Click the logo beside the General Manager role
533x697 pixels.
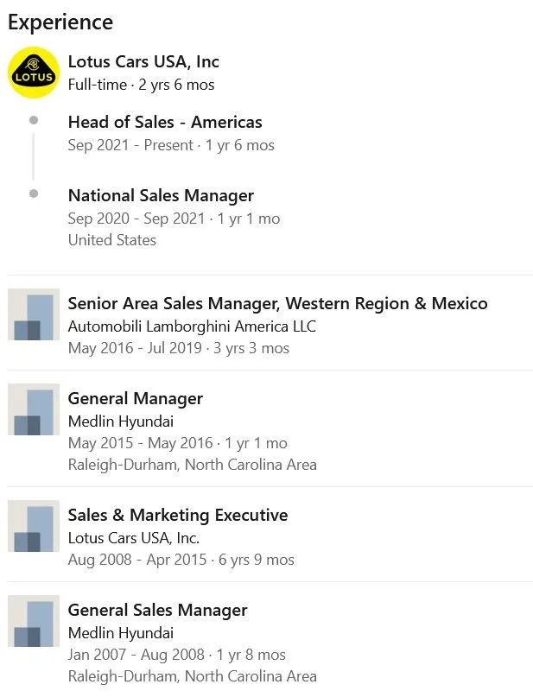click(x=34, y=409)
